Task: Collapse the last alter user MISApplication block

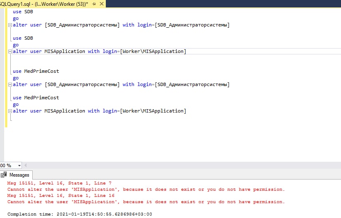Action: pos(10,111)
